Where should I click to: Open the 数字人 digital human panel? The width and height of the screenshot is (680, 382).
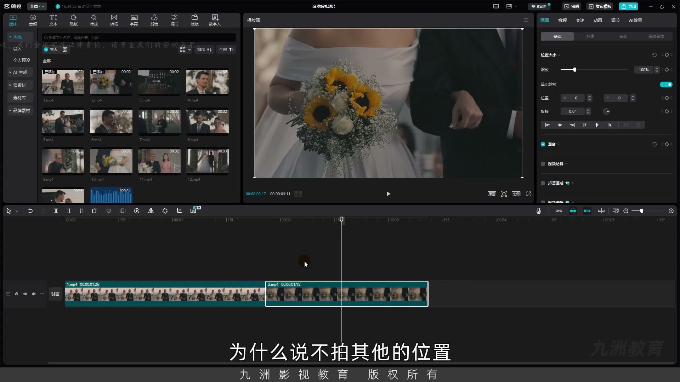215,20
